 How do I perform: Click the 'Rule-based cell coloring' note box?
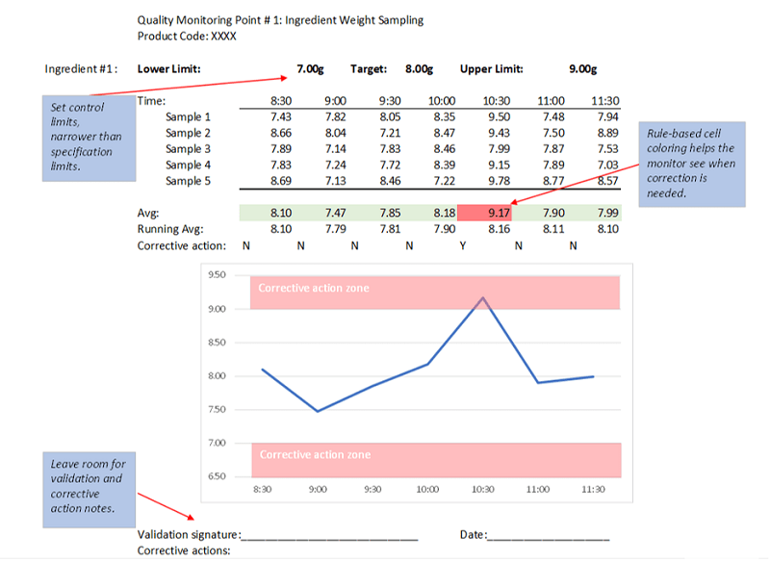[692, 164]
